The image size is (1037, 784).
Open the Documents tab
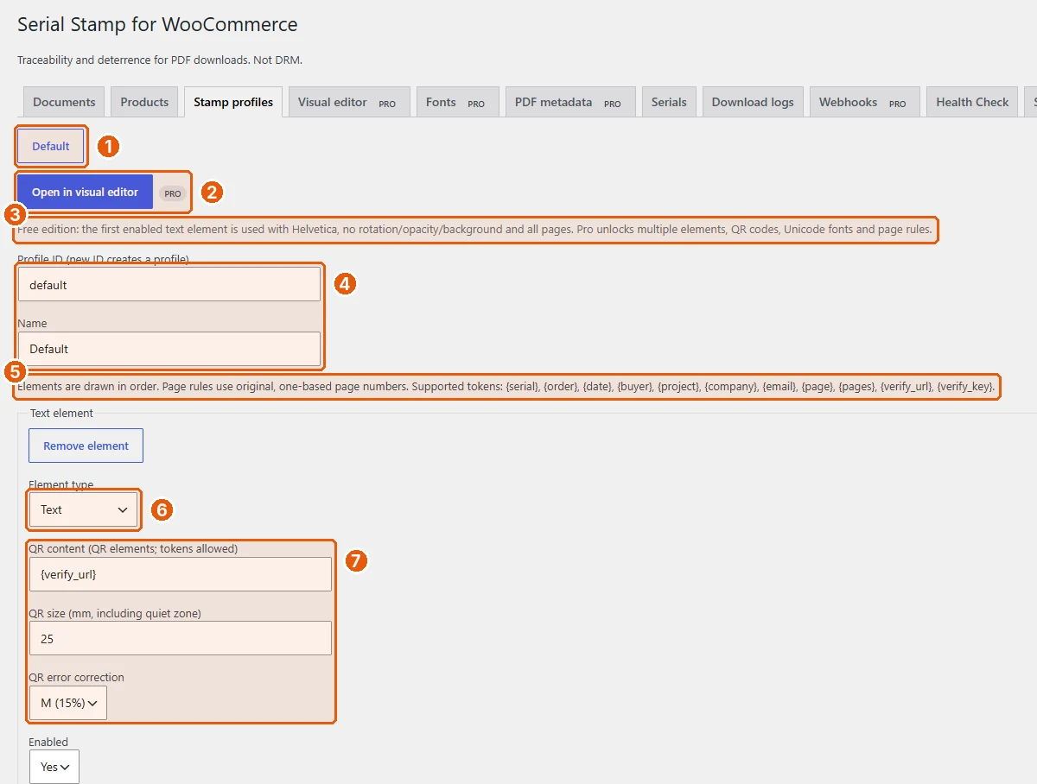[x=64, y=102]
